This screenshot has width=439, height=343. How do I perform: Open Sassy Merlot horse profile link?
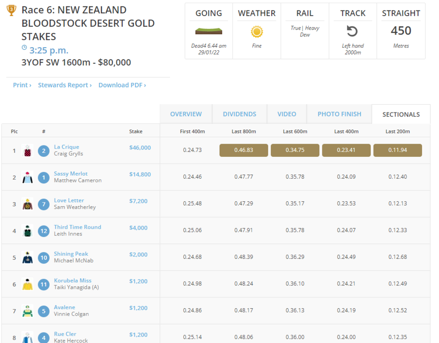[71, 174]
